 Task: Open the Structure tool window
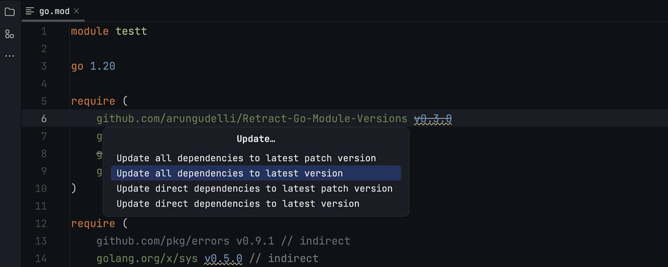coord(9,34)
